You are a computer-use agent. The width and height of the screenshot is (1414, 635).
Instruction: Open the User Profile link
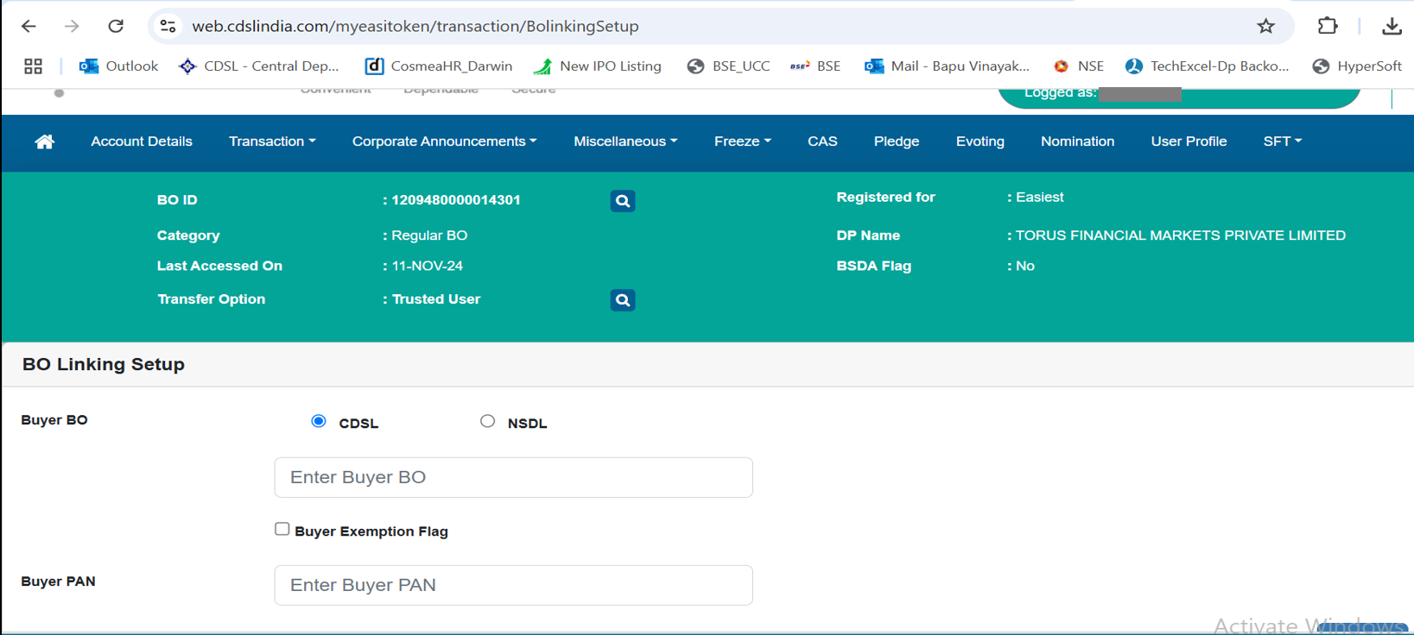(1189, 141)
